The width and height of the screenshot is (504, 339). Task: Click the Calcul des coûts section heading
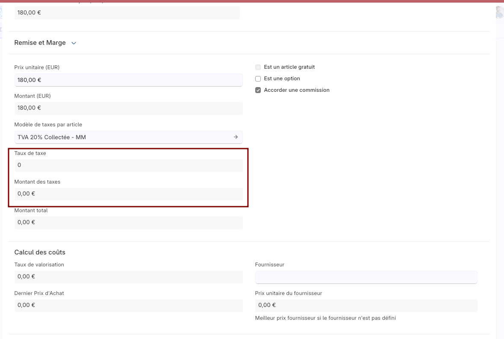coord(40,252)
